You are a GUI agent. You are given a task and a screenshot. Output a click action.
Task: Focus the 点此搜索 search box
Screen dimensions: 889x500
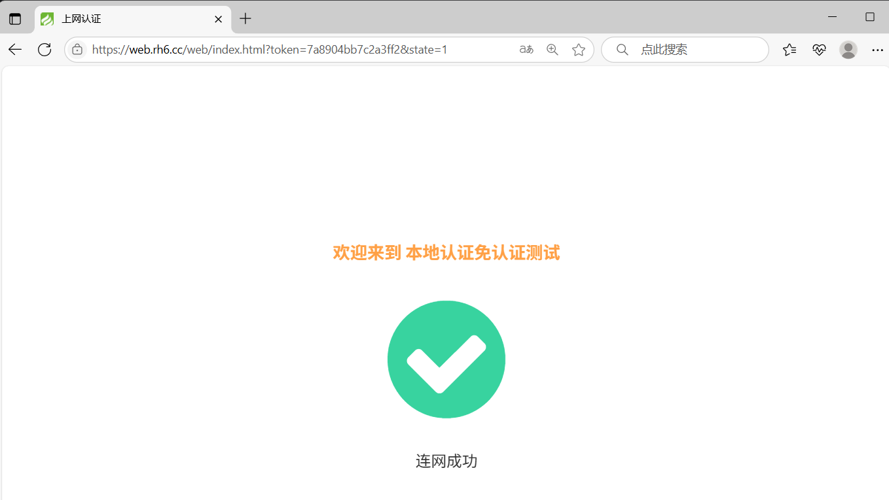[x=685, y=50]
